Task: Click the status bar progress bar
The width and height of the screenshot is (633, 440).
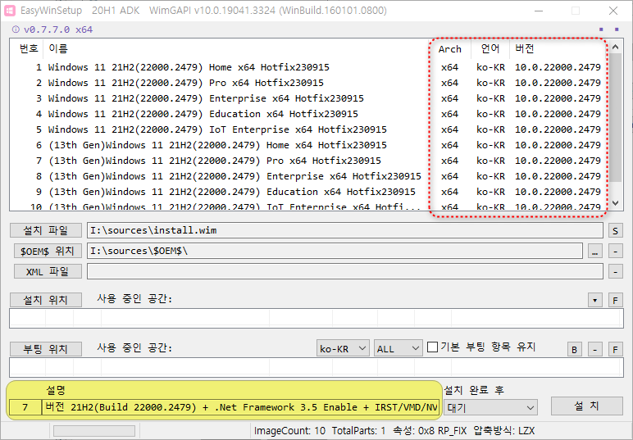Action: (94, 431)
